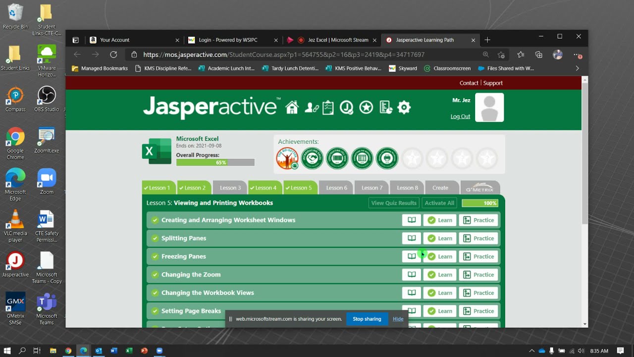Open Excel from the taskbar
This screenshot has width=634, height=357.
(129, 351)
